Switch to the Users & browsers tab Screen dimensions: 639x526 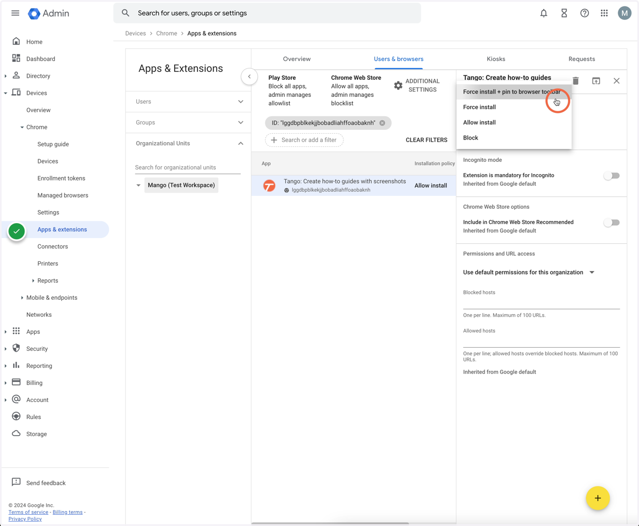398,59
